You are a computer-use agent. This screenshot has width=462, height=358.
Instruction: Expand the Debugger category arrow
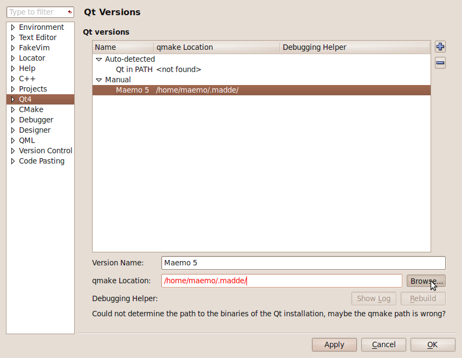pyautogui.click(x=13, y=120)
